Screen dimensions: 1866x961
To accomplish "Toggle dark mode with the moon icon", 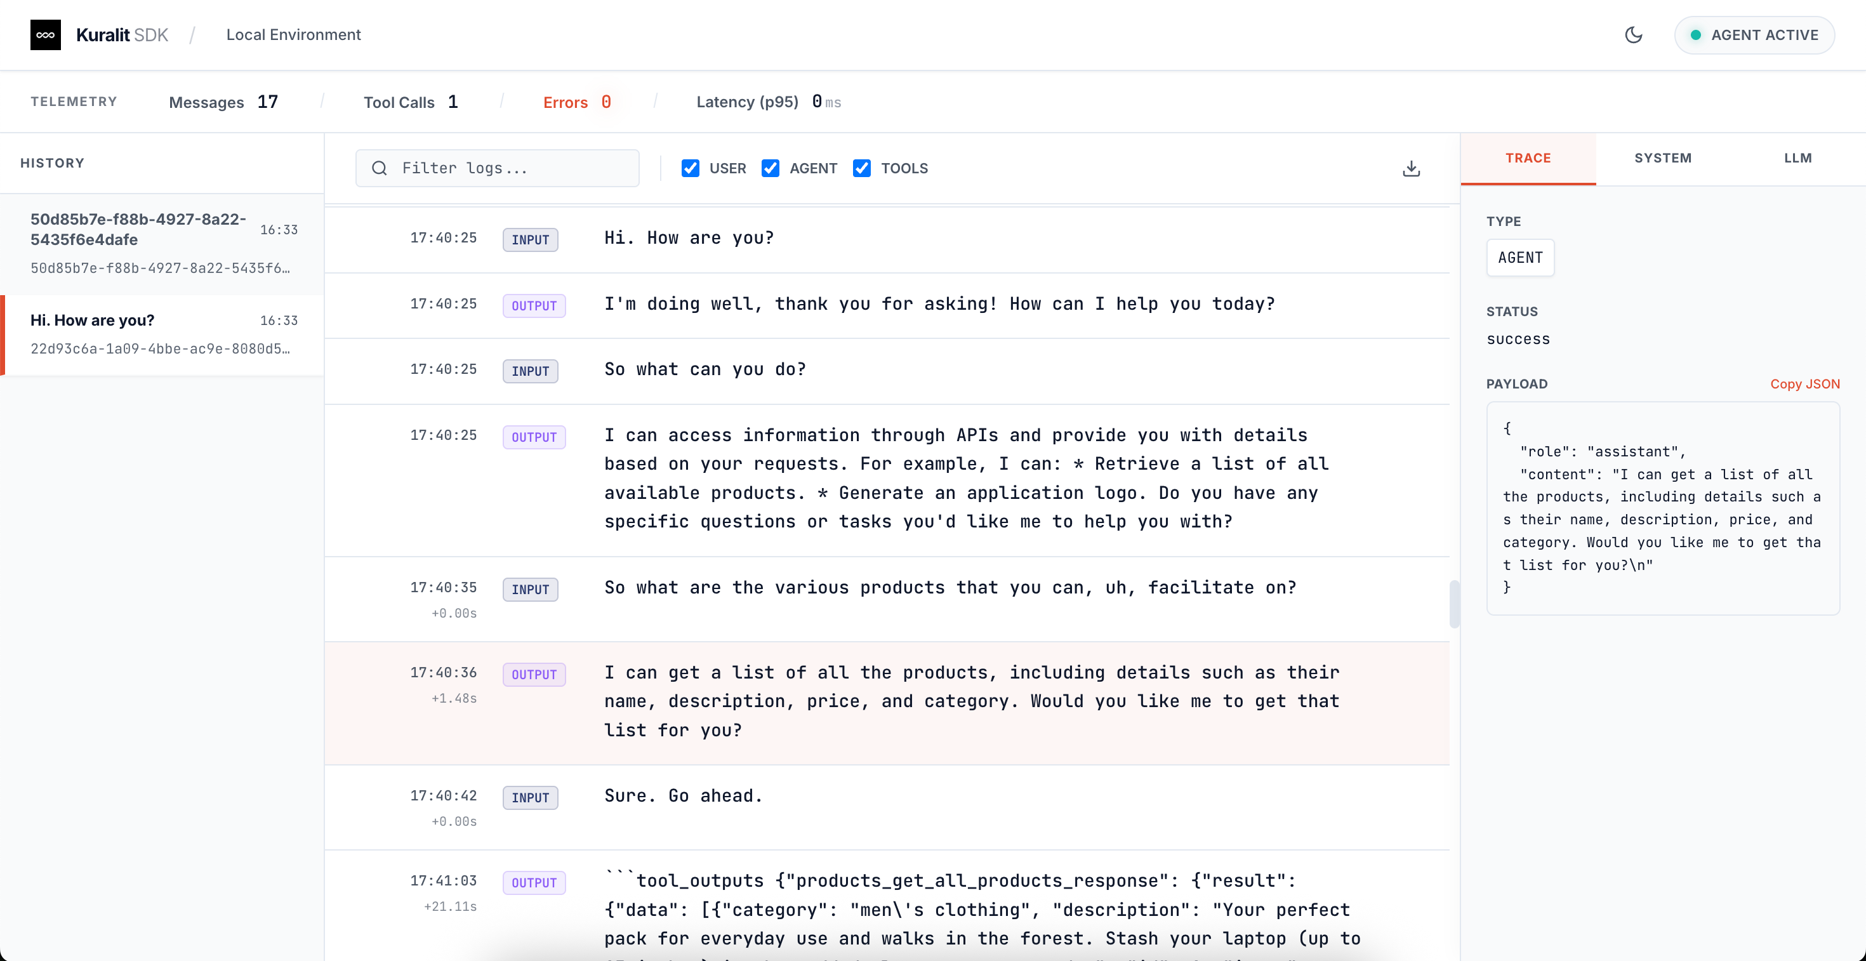I will click(x=1634, y=34).
